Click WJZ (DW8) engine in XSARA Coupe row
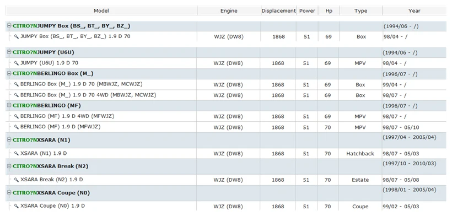 [x=228, y=207]
